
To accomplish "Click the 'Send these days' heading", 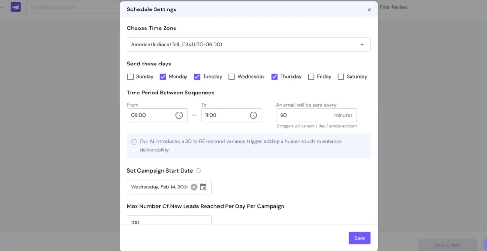I will [149, 64].
